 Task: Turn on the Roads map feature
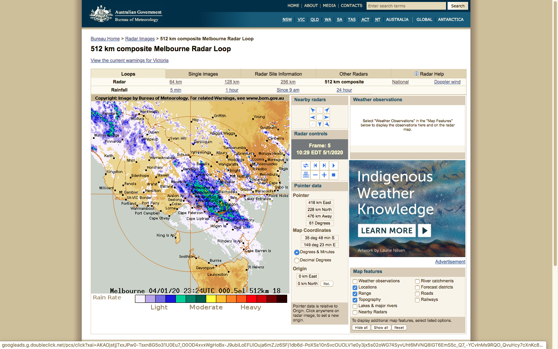(417, 294)
